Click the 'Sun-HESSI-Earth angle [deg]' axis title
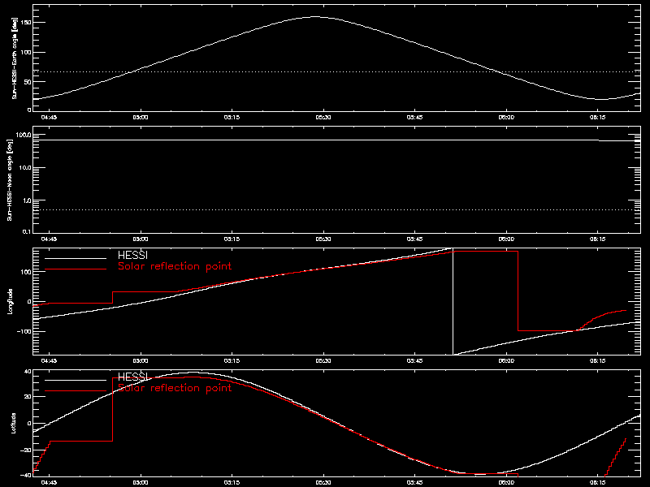Screen dimensions: 650x487 tap(15, 58)
